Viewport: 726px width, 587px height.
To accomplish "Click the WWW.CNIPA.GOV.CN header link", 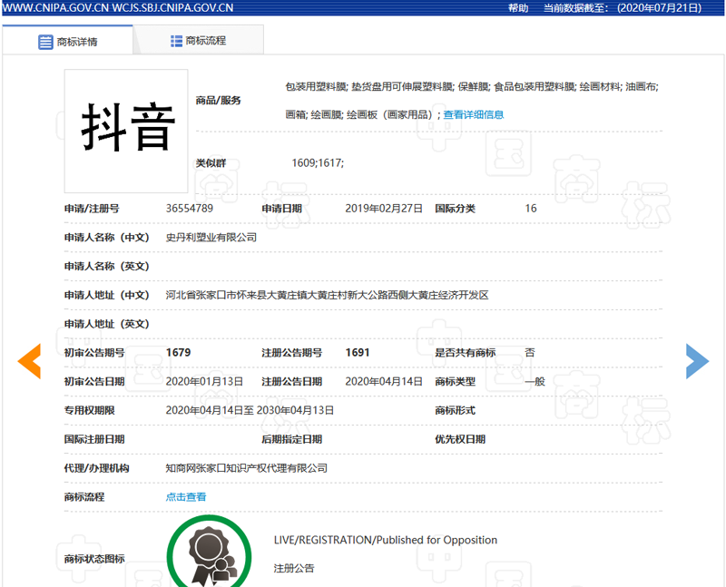I will tap(55, 8).
